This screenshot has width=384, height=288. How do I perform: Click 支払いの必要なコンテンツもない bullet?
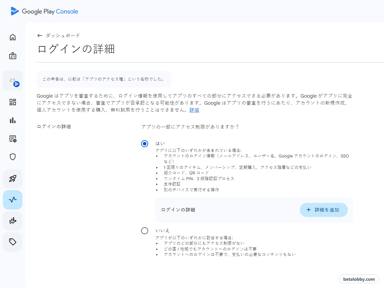click(x=230, y=255)
